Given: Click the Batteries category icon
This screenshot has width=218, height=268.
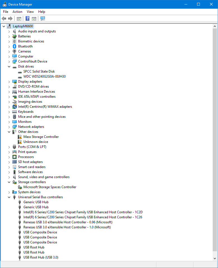Looking at the screenshot, I should coord(15,36).
